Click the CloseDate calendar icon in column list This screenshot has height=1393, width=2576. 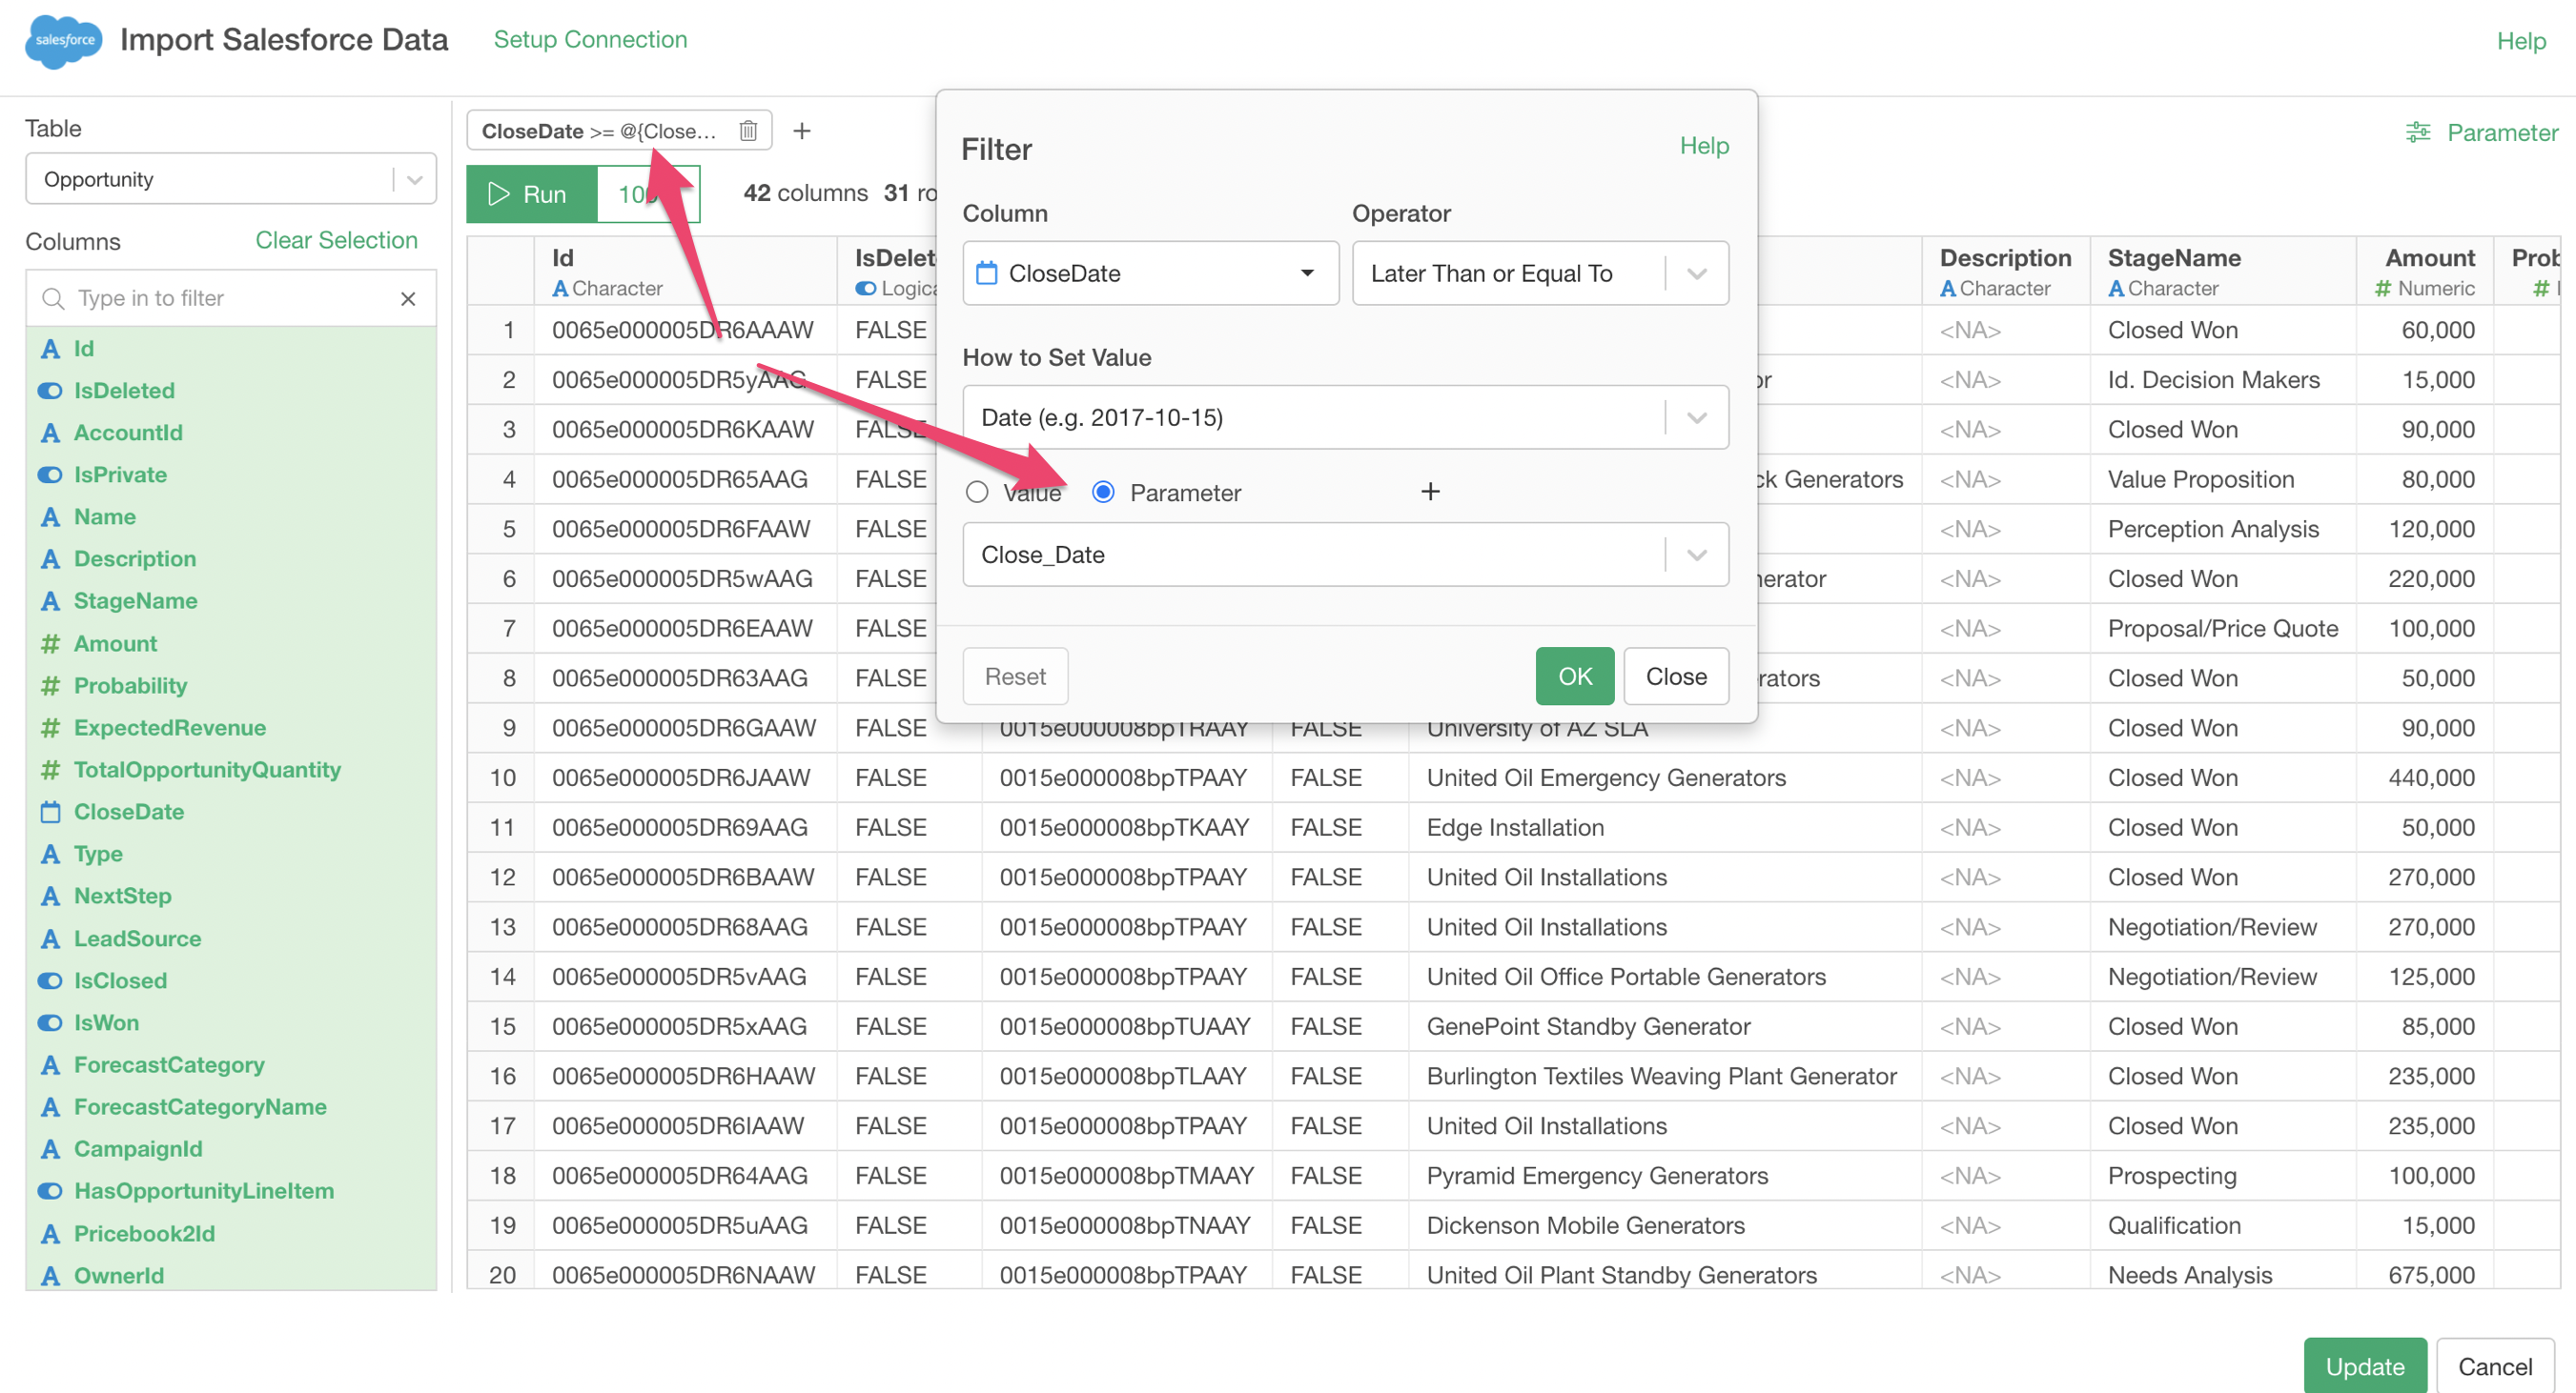click(50, 812)
